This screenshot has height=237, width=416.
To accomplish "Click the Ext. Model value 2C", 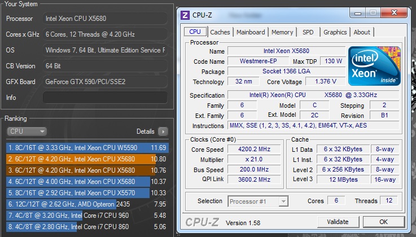I will tap(314, 115).
